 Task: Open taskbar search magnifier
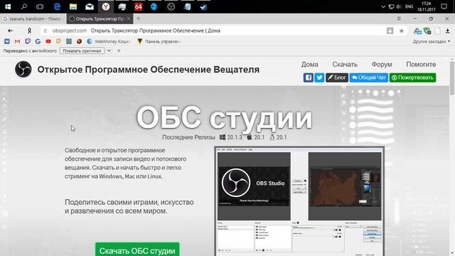24,6
